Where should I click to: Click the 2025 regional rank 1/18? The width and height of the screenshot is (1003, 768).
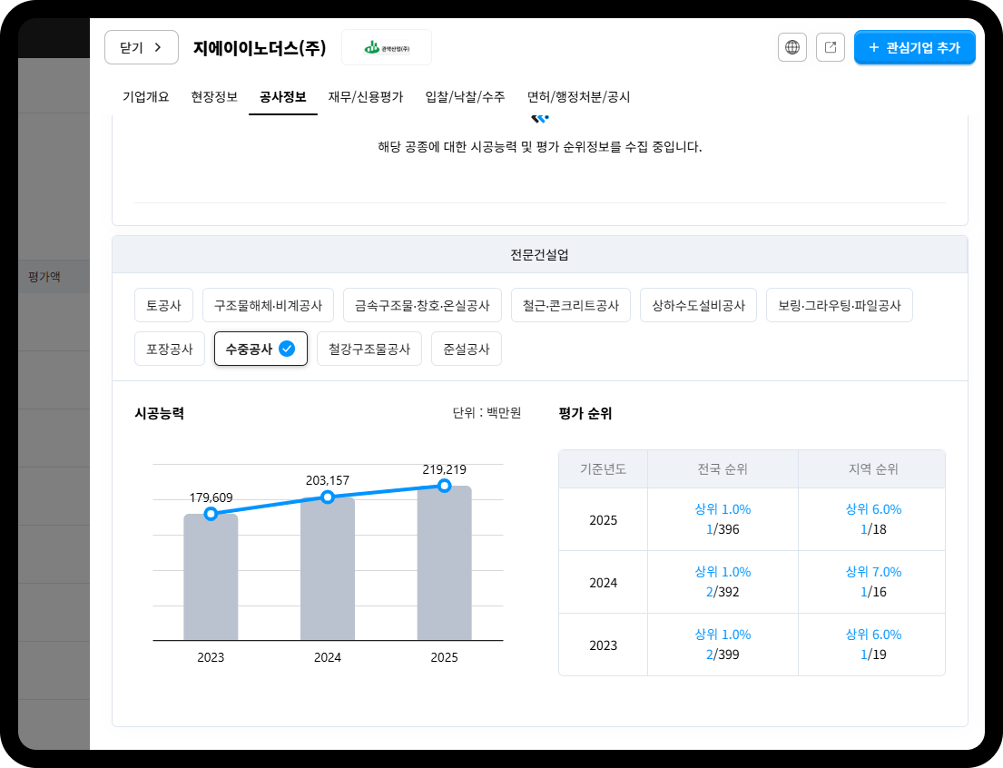[x=873, y=529]
